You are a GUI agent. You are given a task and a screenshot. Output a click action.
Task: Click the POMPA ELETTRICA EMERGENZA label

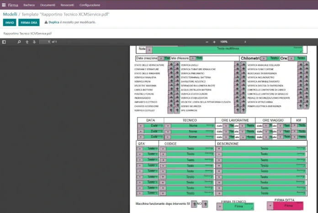264,106
